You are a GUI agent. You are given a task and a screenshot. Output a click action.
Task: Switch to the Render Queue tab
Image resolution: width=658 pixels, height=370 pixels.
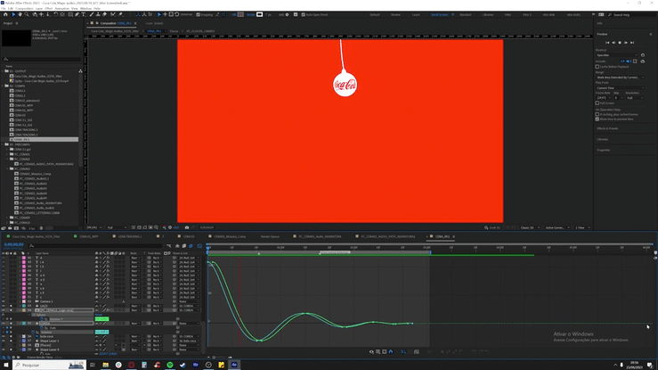(x=270, y=236)
